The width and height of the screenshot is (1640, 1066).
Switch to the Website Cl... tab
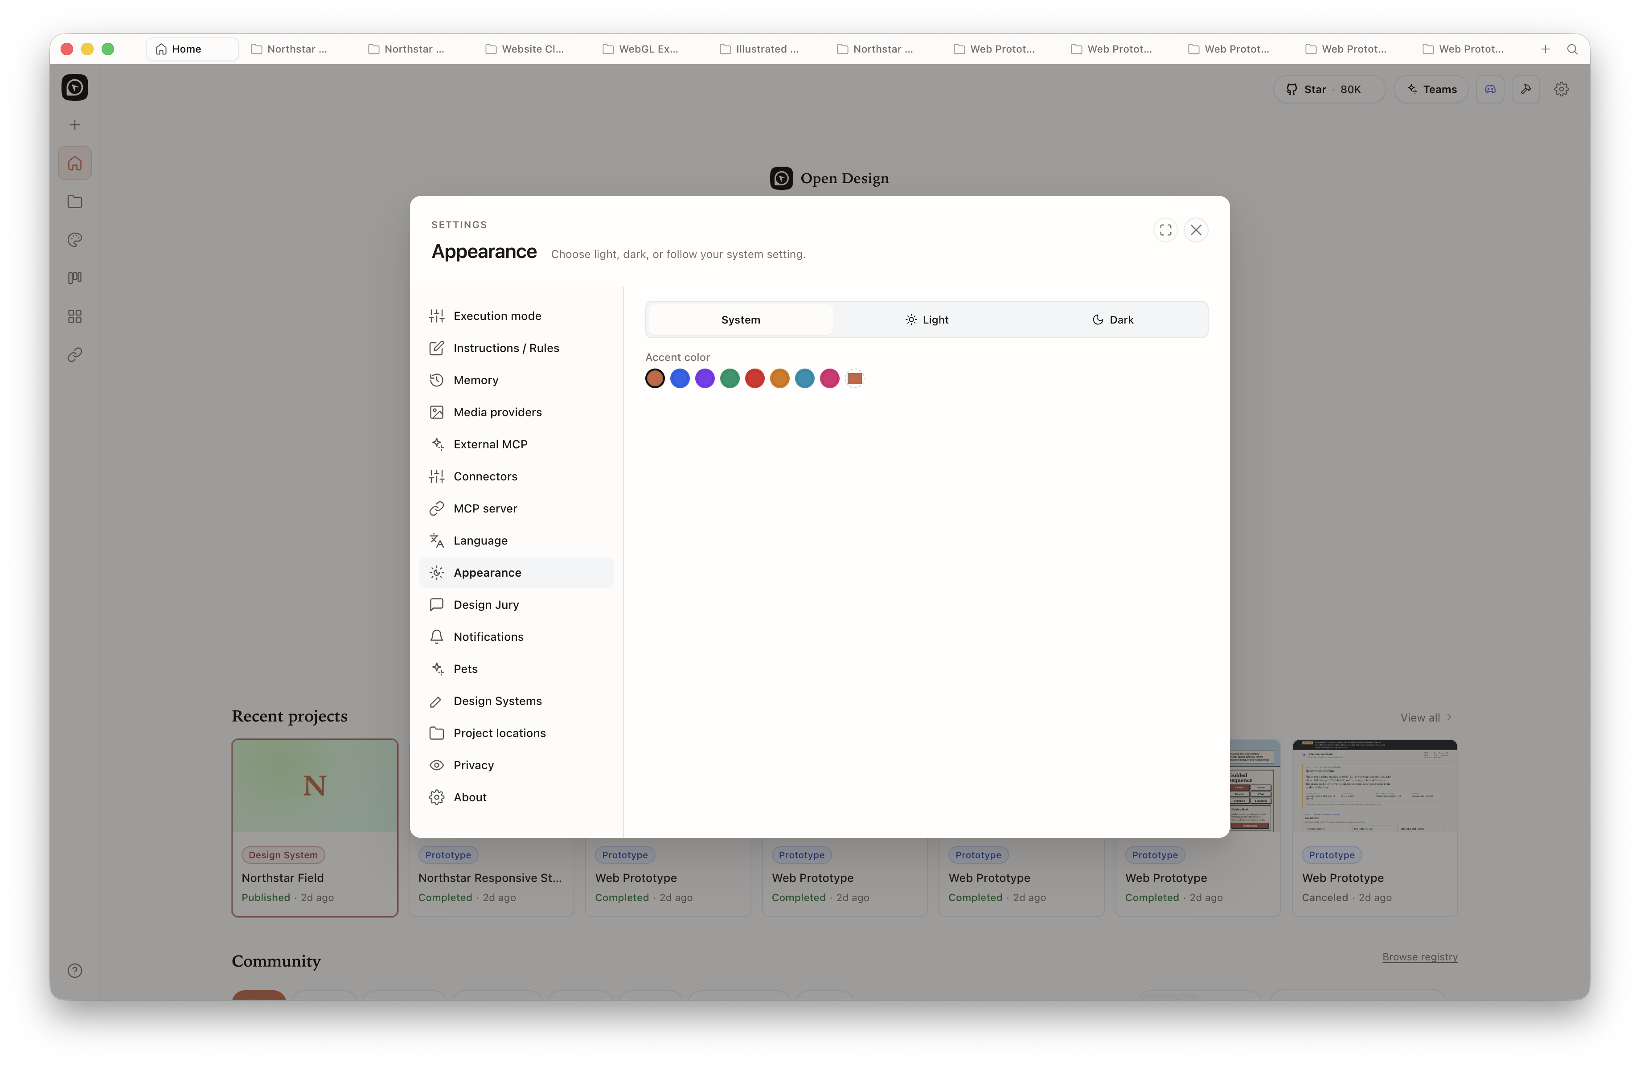click(525, 49)
